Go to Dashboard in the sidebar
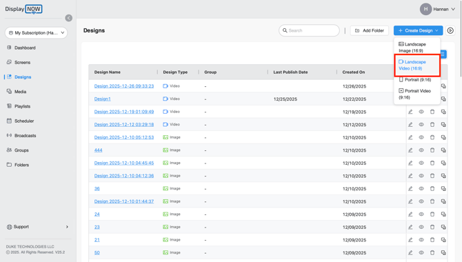The width and height of the screenshot is (462, 262). point(25,48)
